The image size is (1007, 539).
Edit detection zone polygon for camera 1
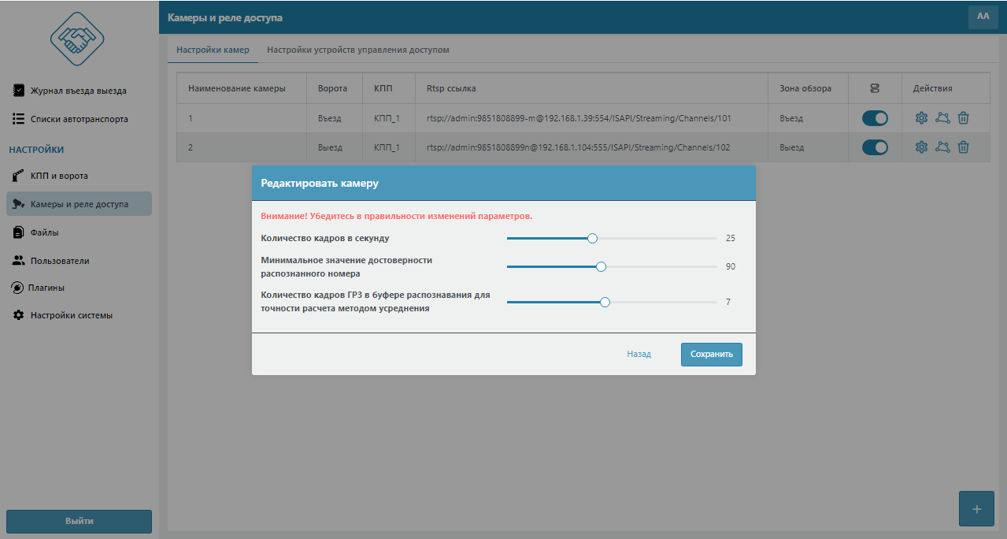tap(942, 118)
